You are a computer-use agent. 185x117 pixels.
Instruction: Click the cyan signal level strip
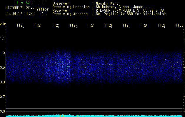coord(94,116)
